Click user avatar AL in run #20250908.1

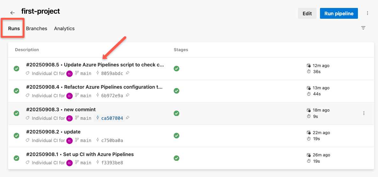click(x=69, y=163)
